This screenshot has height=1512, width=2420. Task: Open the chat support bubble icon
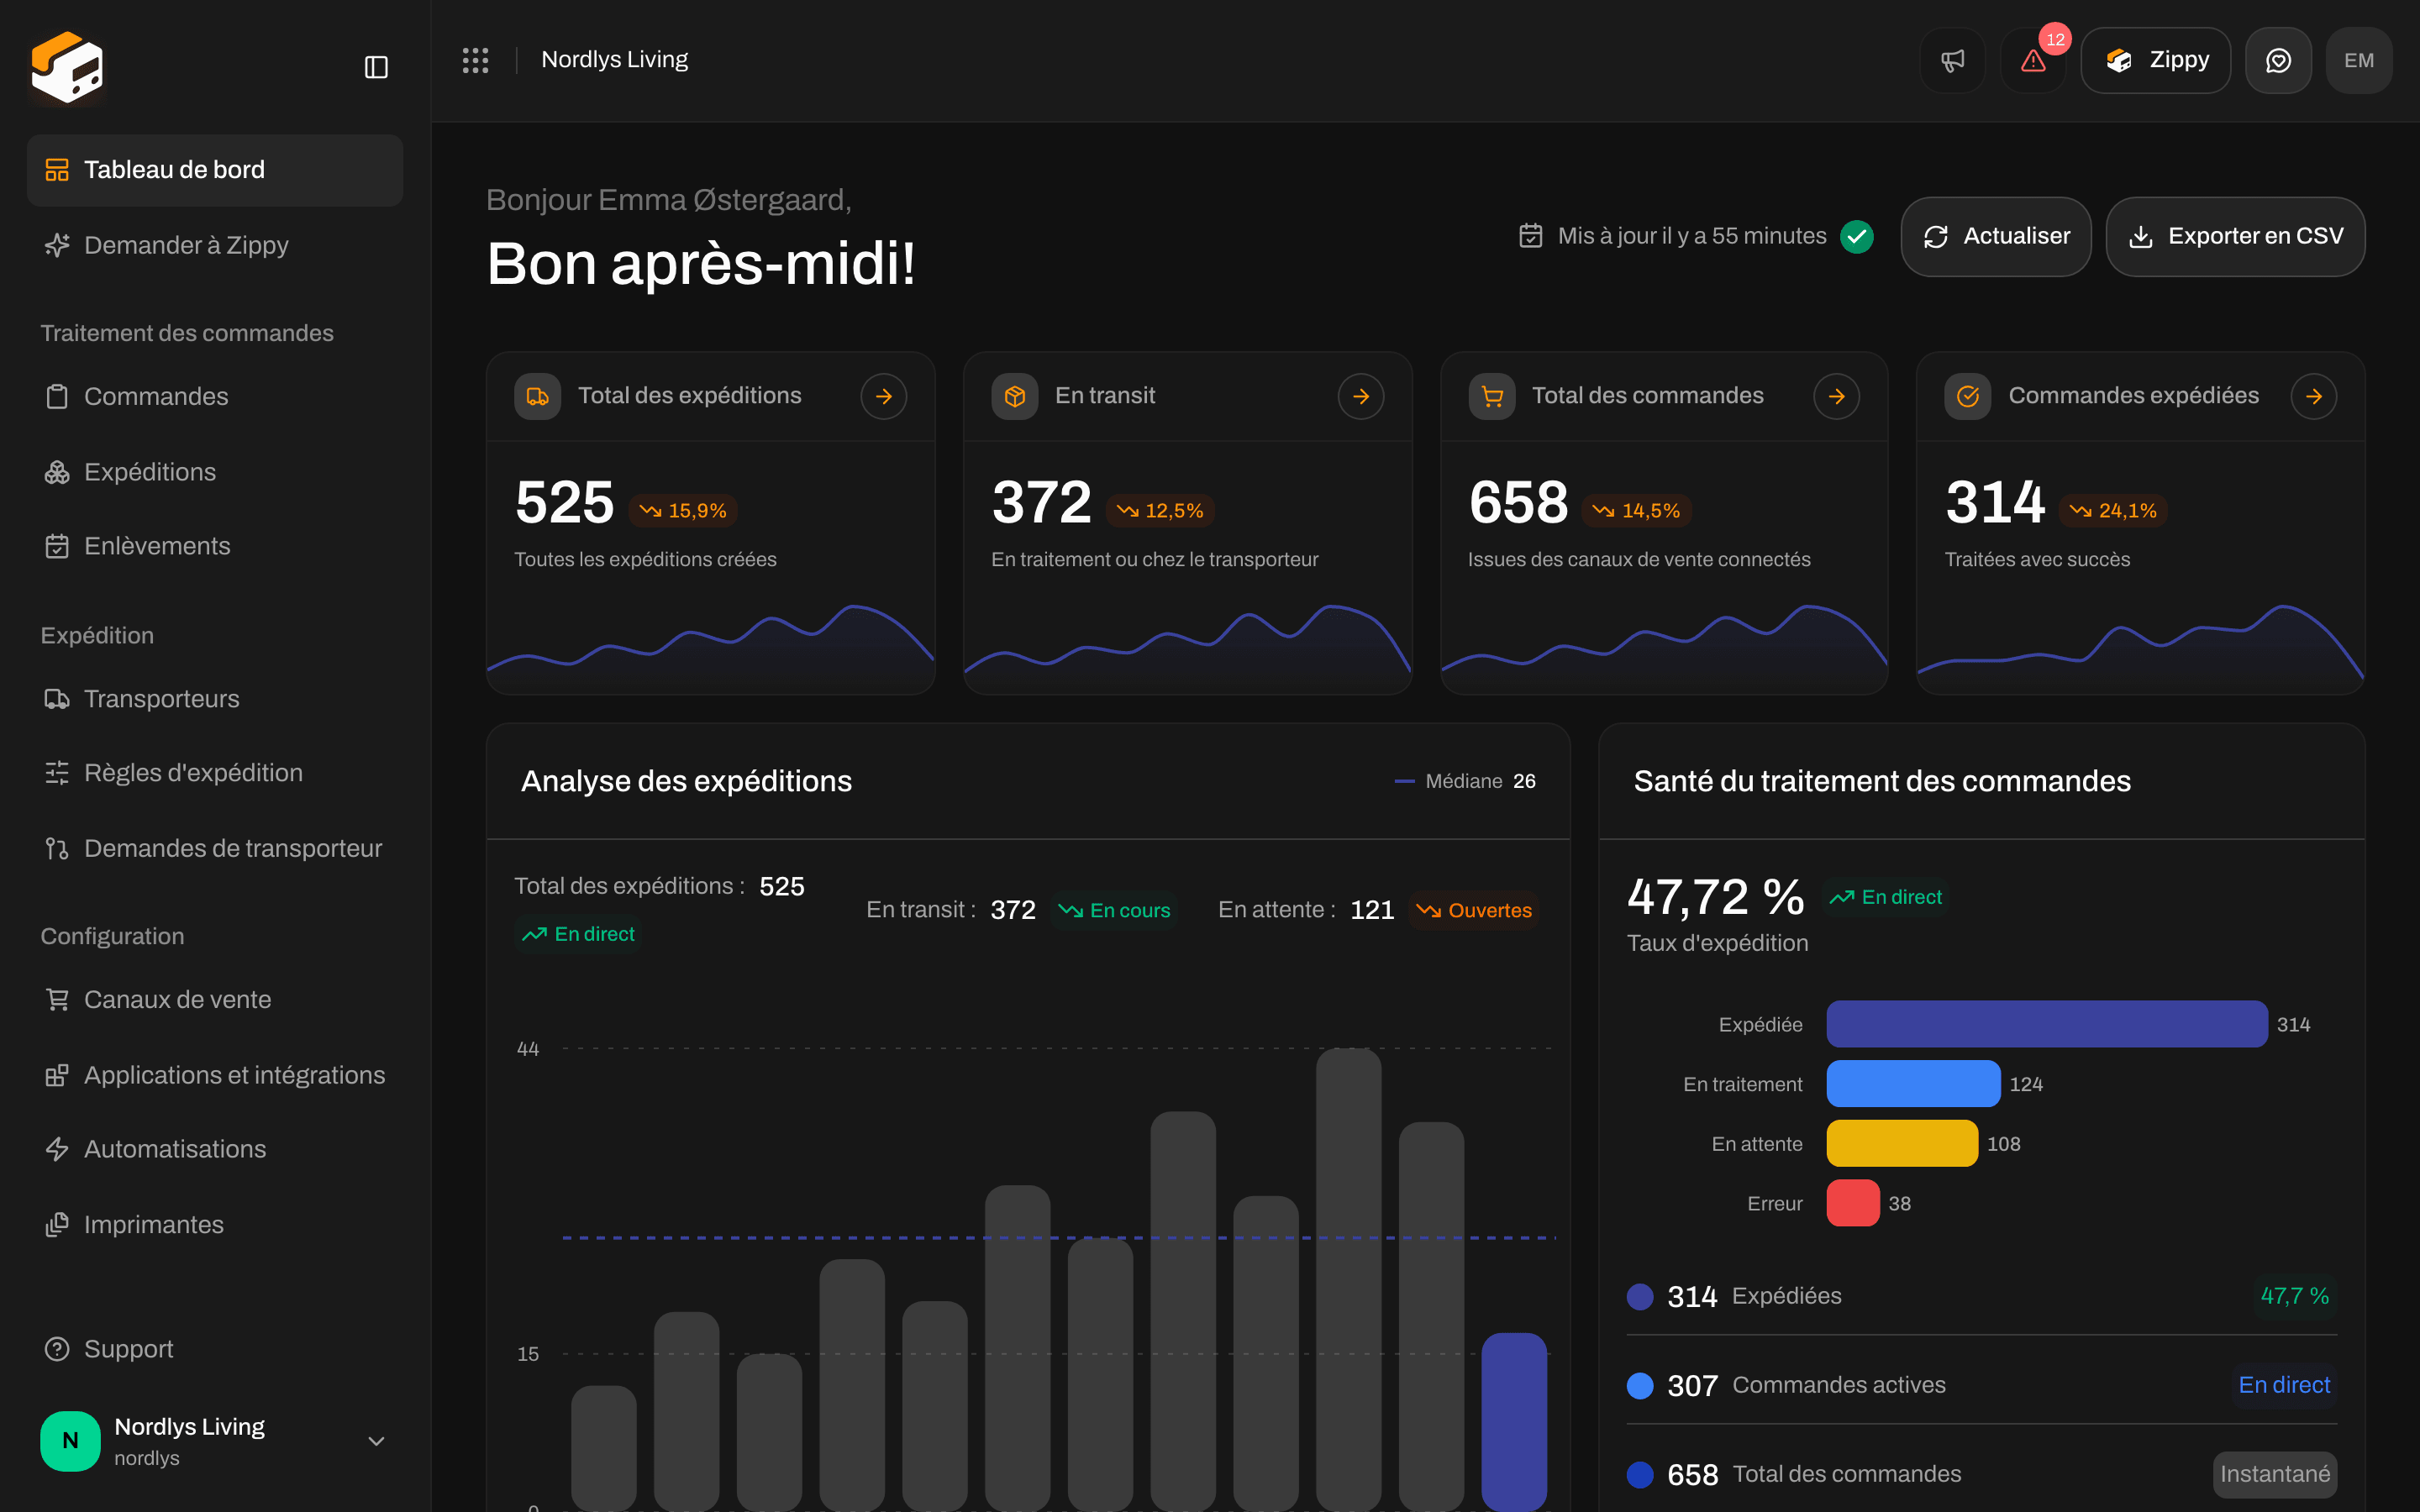(x=2278, y=60)
